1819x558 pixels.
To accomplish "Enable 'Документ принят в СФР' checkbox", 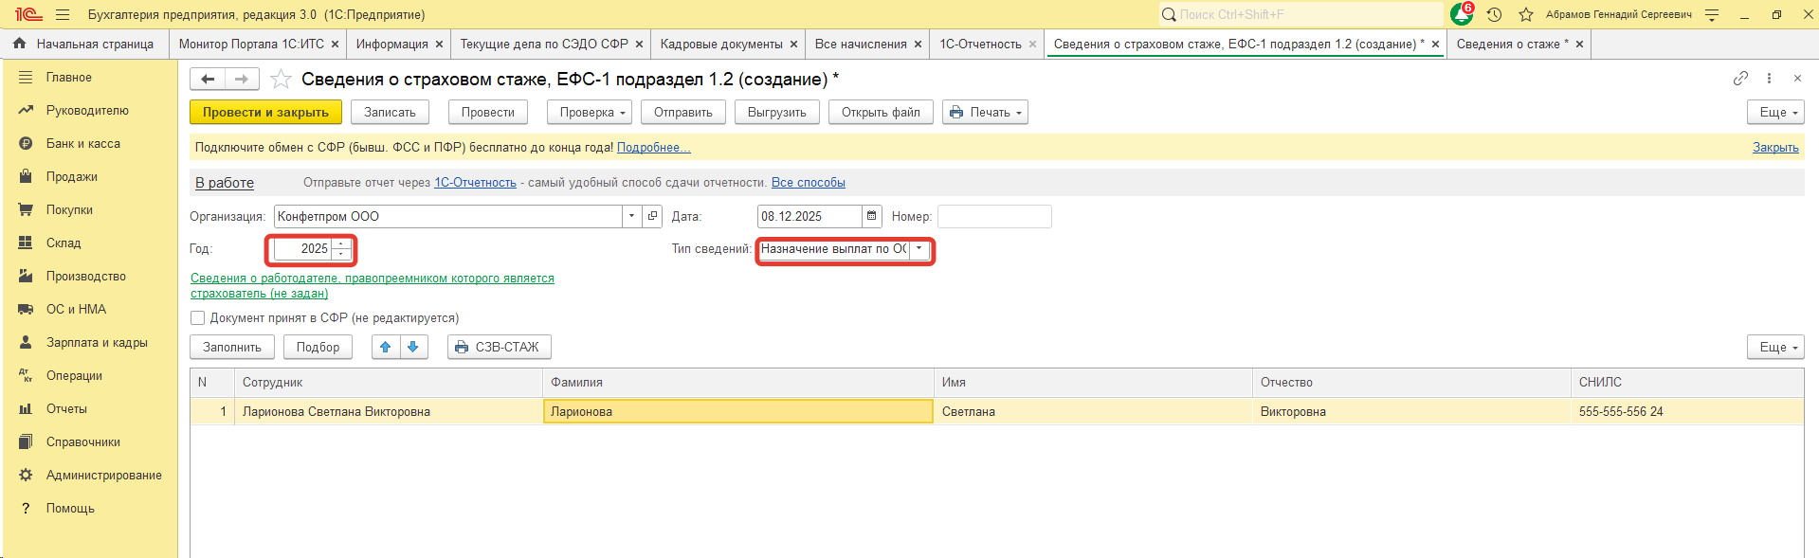I will (198, 318).
